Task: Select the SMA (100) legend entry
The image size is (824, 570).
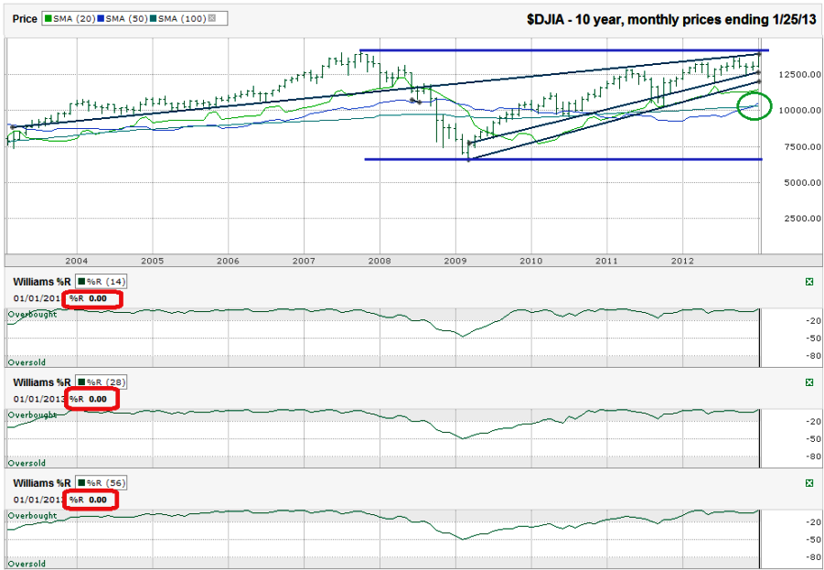Action: click(x=178, y=18)
